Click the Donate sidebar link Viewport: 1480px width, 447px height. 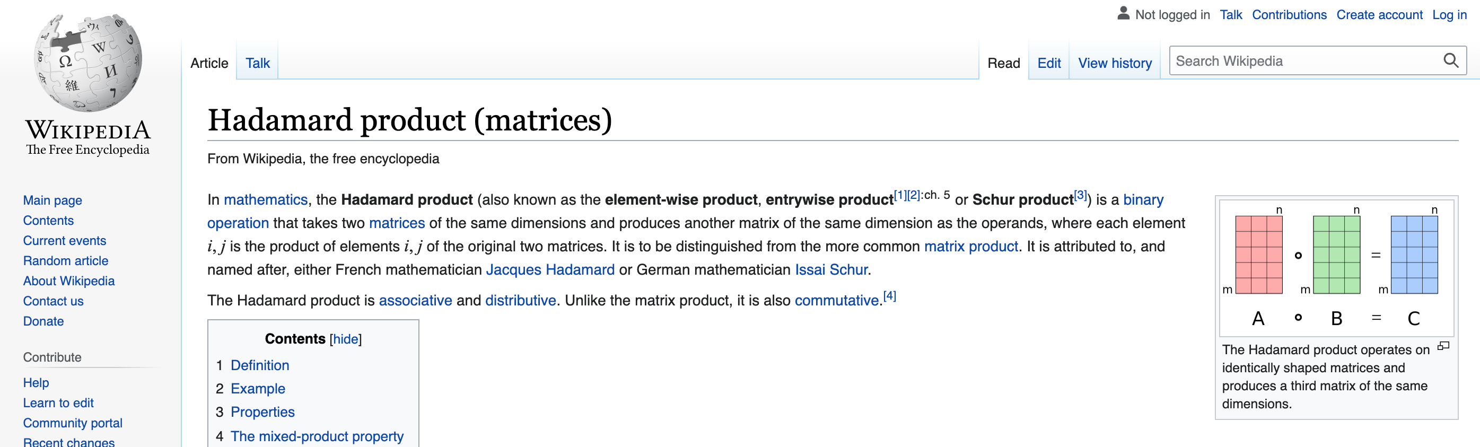point(43,321)
